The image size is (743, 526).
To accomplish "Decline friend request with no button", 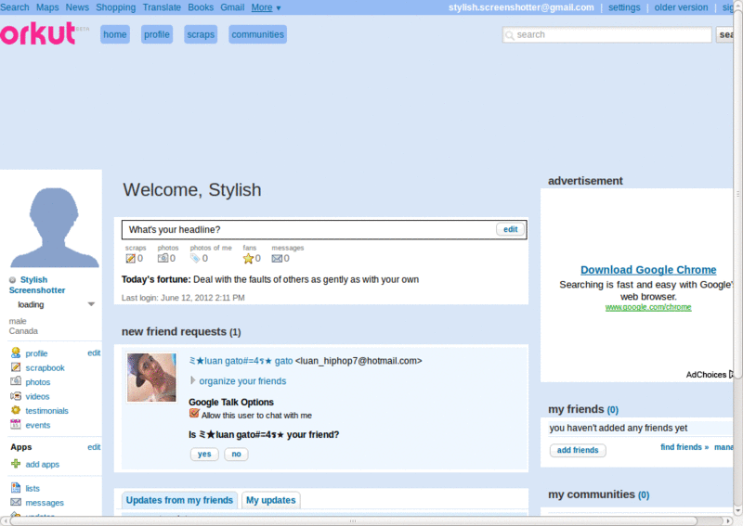I will [236, 454].
